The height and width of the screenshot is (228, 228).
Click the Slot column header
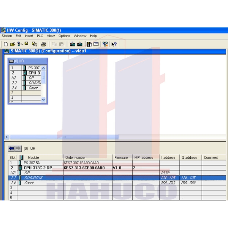(13, 157)
